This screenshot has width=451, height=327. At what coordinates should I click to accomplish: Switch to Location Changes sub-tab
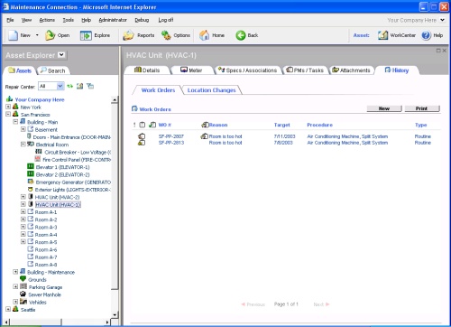[211, 90]
